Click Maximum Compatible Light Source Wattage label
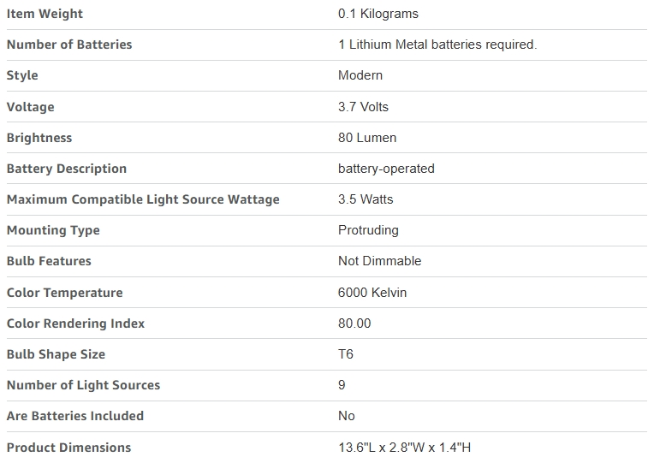654x457 pixels. (143, 199)
